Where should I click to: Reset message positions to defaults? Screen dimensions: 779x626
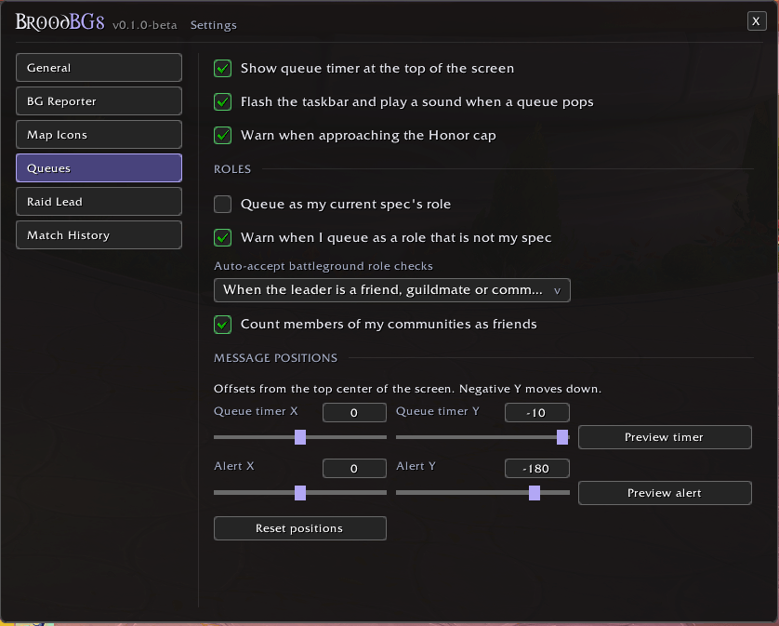pyautogui.click(x=300, y=528)
